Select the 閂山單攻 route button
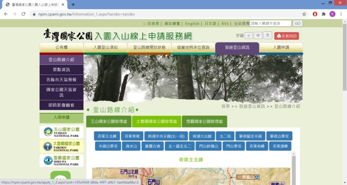 tap(234, 146)
